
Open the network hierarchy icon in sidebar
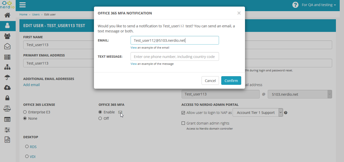(7, 67)
